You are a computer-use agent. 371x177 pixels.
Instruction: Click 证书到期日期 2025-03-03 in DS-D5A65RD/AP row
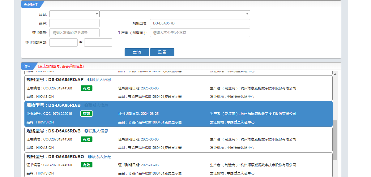[139, 88]
